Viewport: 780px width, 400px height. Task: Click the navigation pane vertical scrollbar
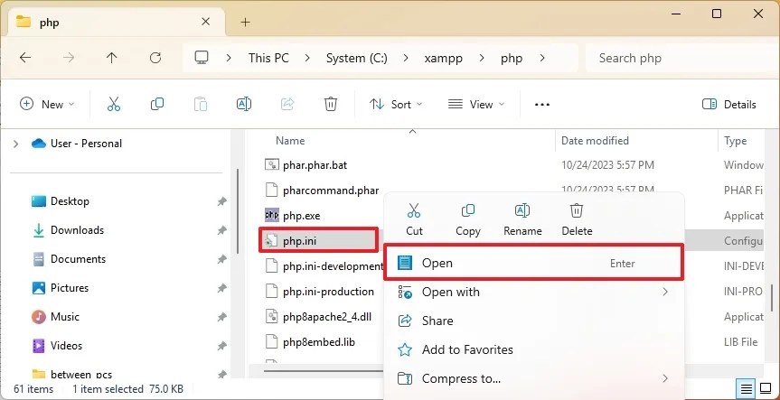tap(238, 211)
